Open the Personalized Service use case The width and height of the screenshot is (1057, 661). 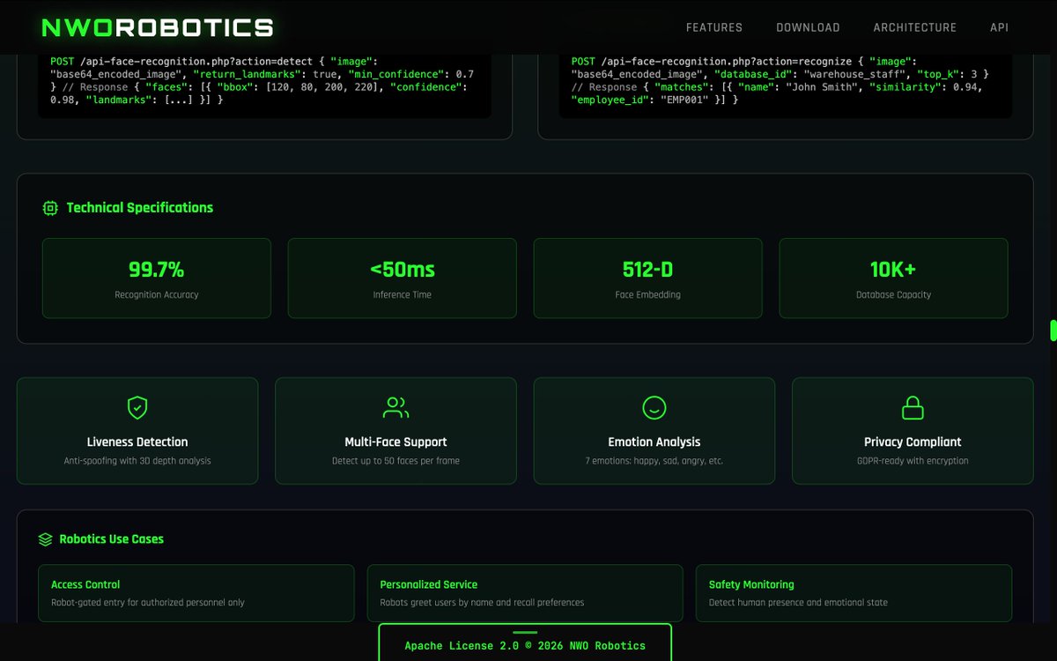525,593
